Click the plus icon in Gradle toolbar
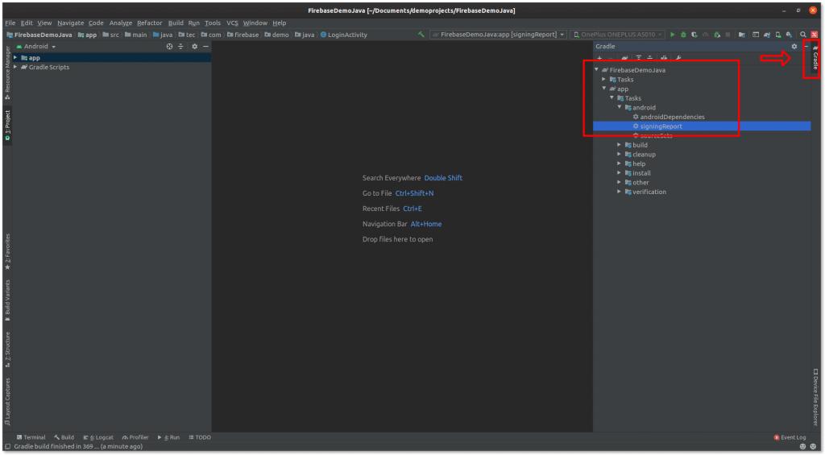 [599, 58]
